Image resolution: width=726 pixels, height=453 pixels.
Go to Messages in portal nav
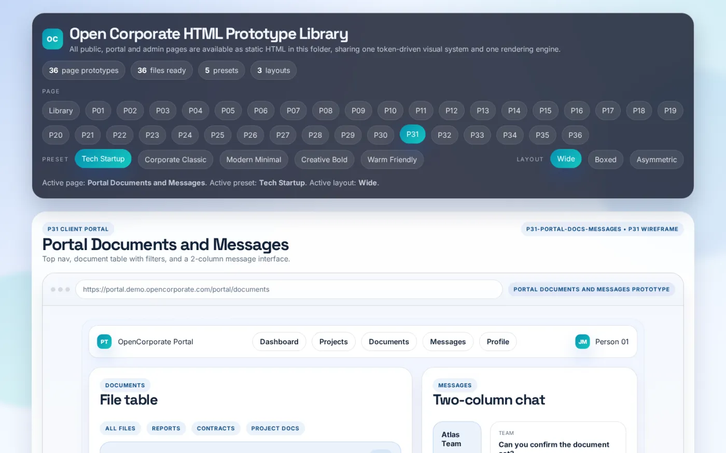(x=448, y=342)
